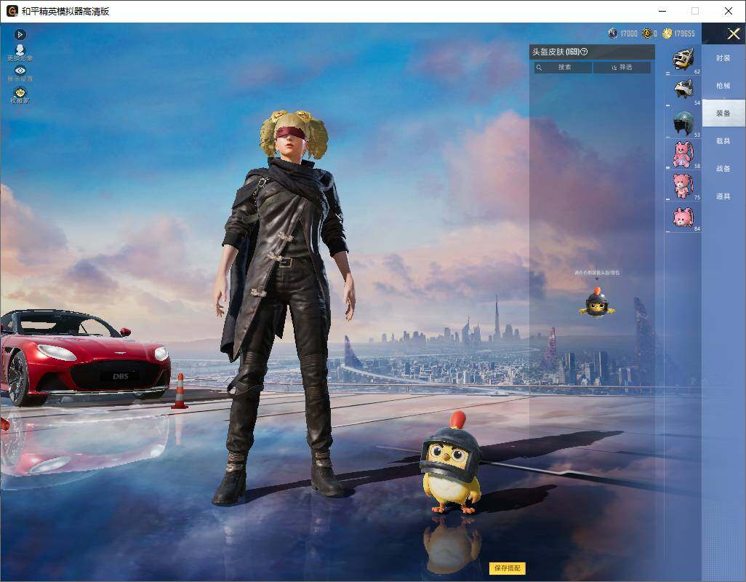Click the silver currency icon showing 17000
746x582 pixels.
[x=613, y=33]
